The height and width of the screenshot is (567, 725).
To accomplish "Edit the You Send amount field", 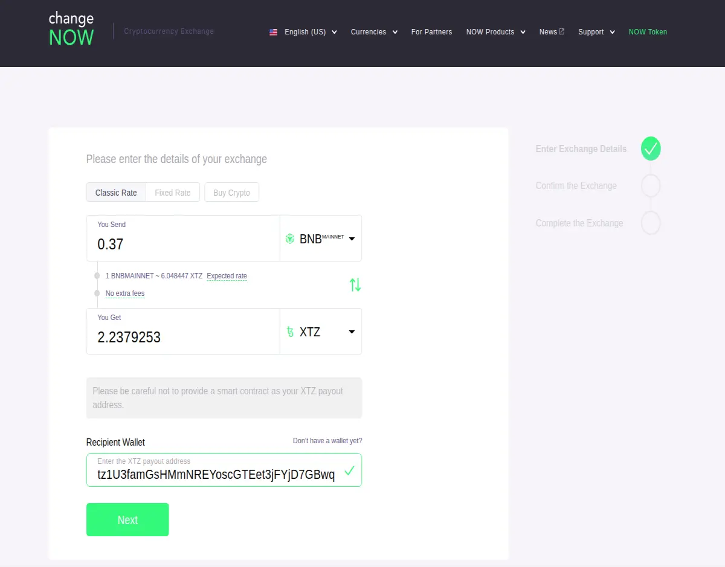I will click(x=183, y=239).
